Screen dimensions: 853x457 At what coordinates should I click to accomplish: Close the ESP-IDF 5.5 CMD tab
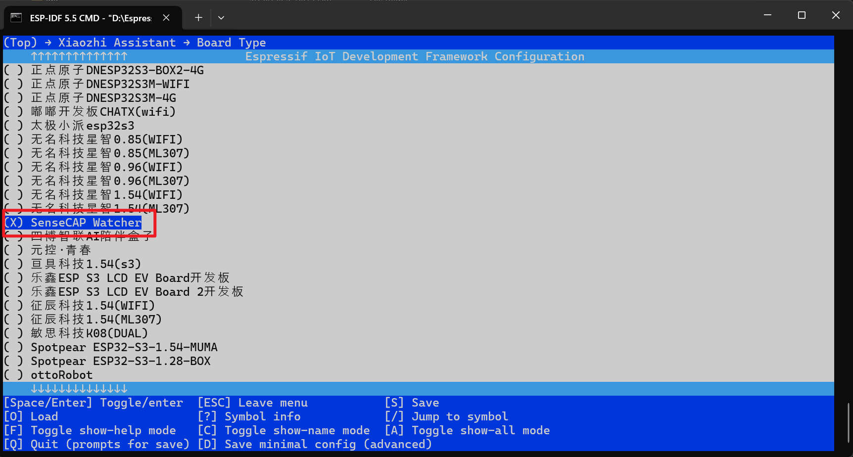(166, 18)
